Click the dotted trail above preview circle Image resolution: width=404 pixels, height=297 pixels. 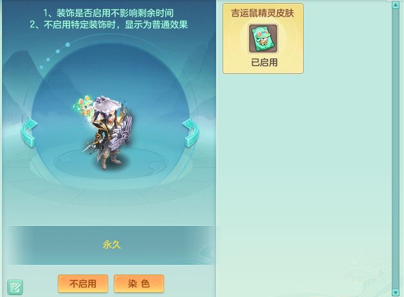(x=55, y=56)
